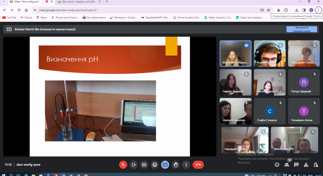Click the Зупинити презентацію button
Screen dimensions: 323x176
[302, 29]
